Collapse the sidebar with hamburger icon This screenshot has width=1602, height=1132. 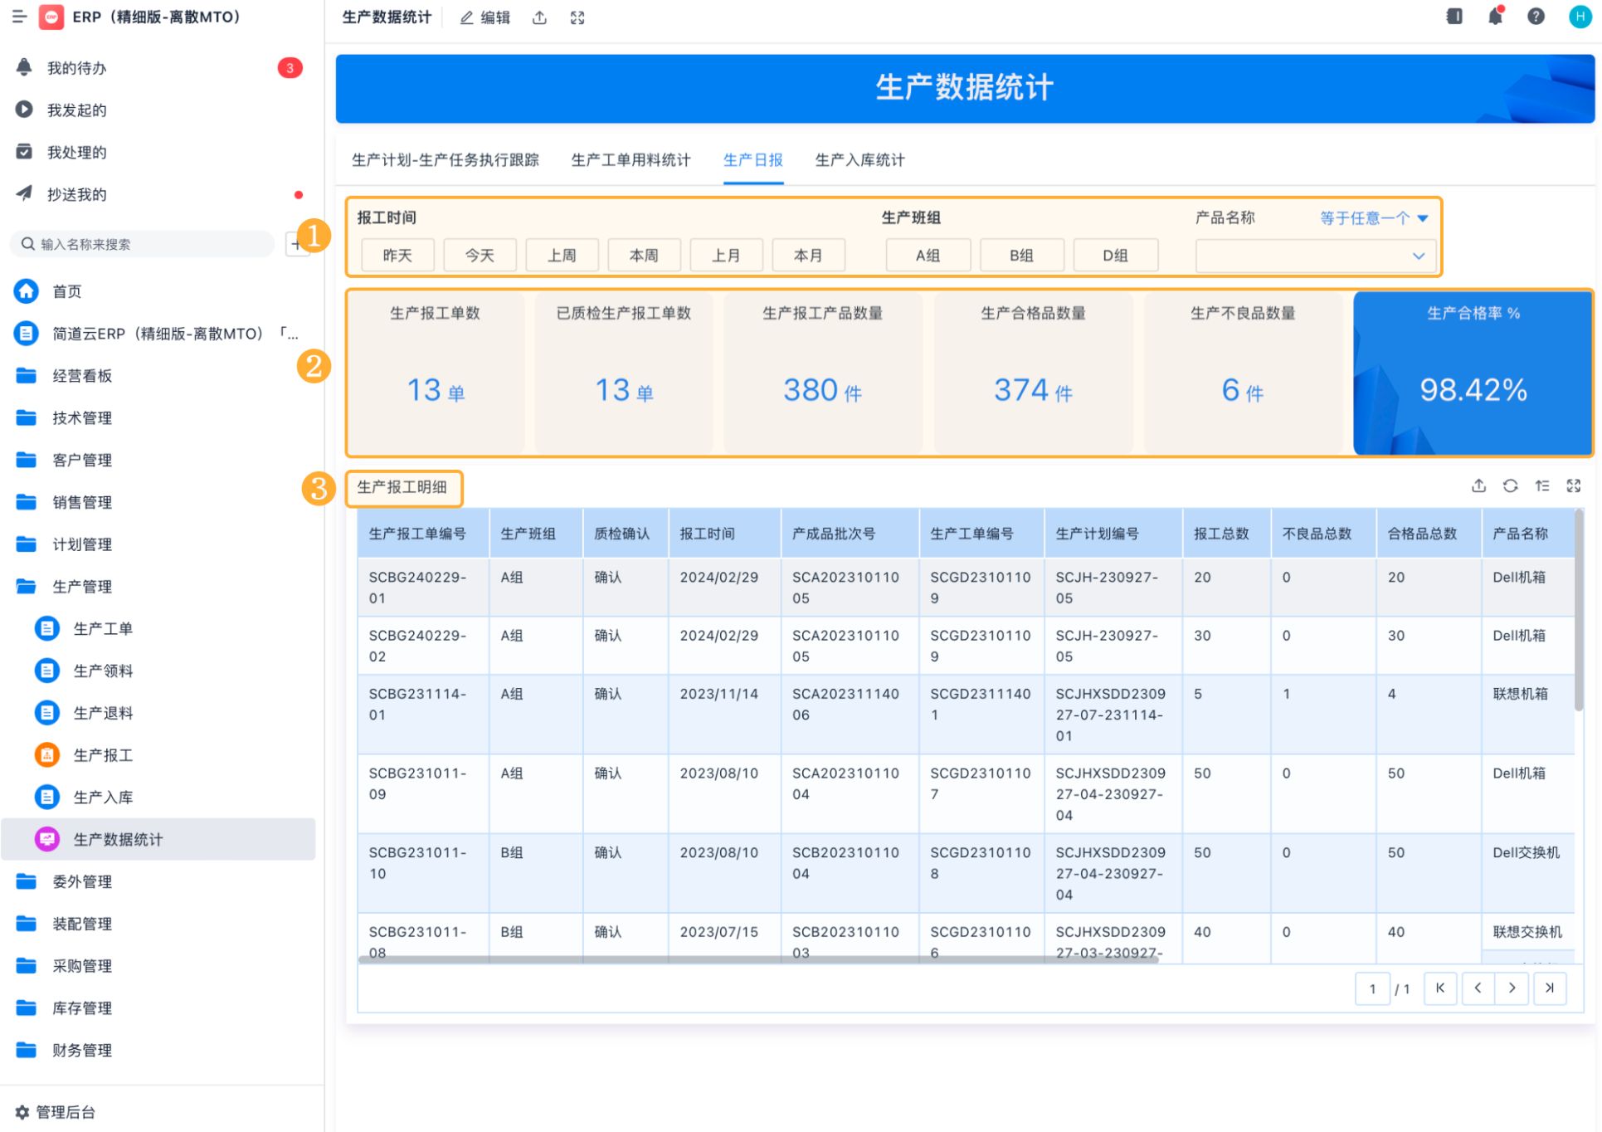tap(19, 17)
